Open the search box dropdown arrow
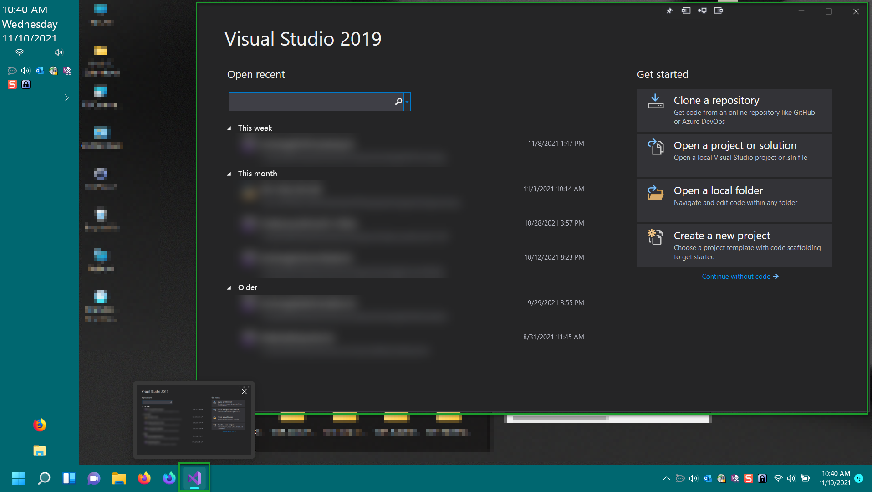The image size is (872, 492). pos(407,102)
